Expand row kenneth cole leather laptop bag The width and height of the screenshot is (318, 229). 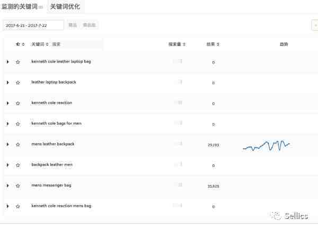[8, 62]
